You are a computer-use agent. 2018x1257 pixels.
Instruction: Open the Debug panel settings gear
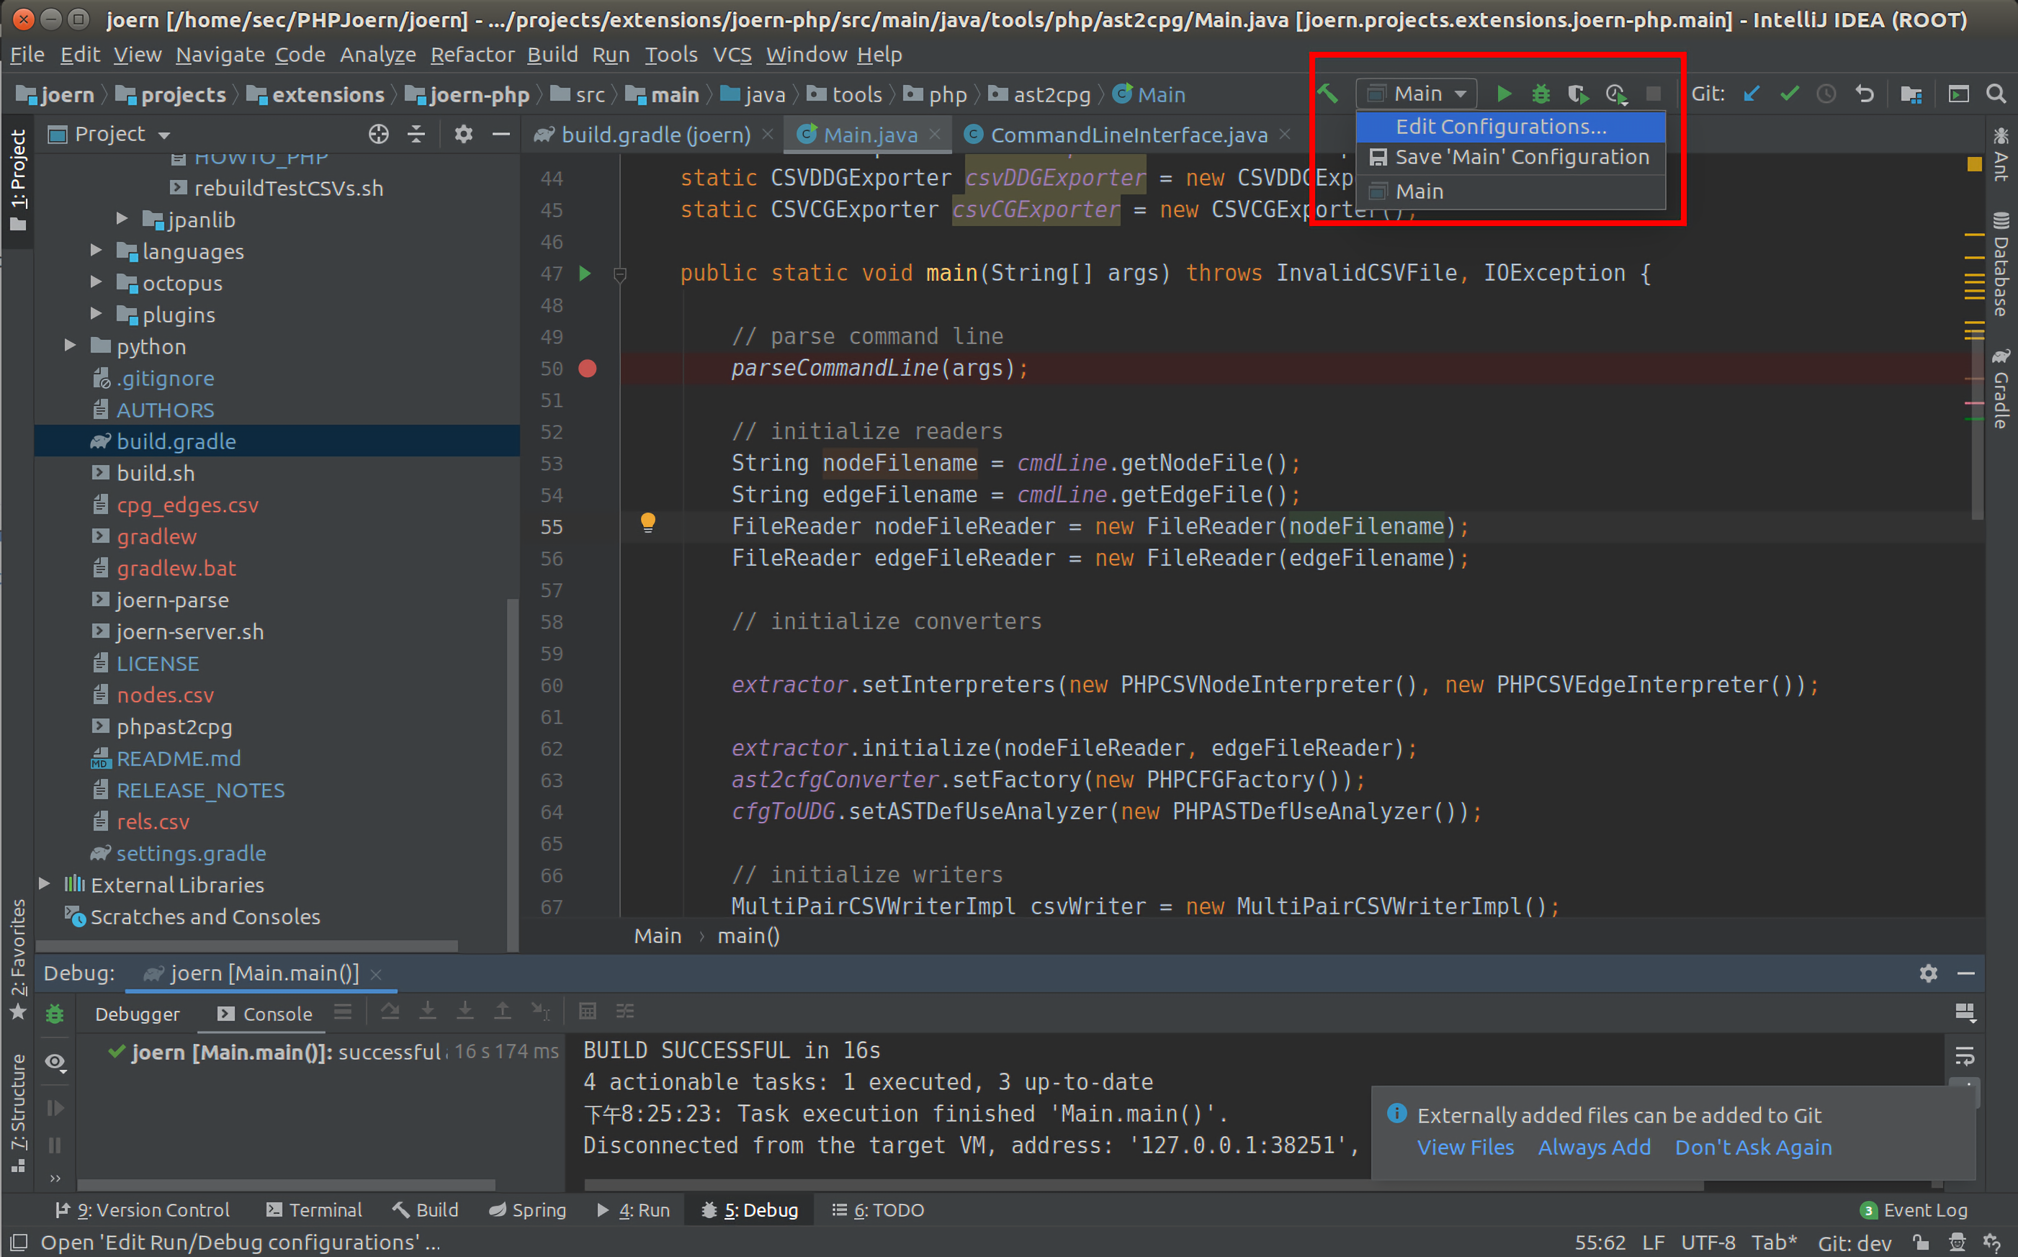pyautogui.click(x=1928, y=973)
